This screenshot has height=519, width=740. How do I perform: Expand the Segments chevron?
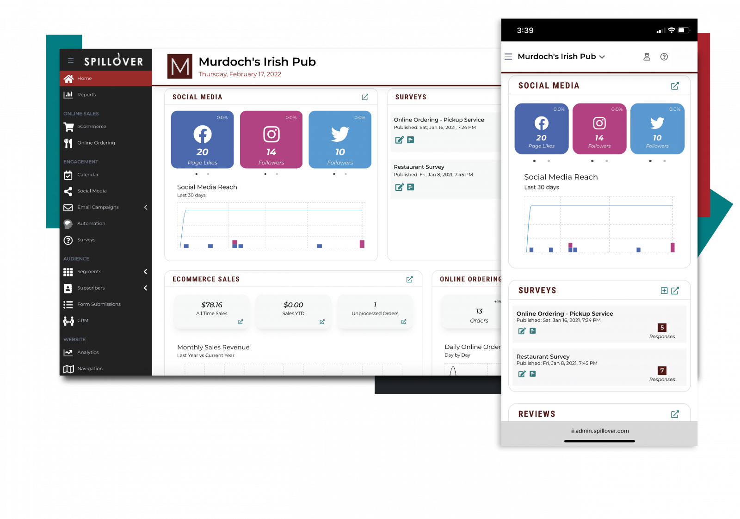[146, 272]
